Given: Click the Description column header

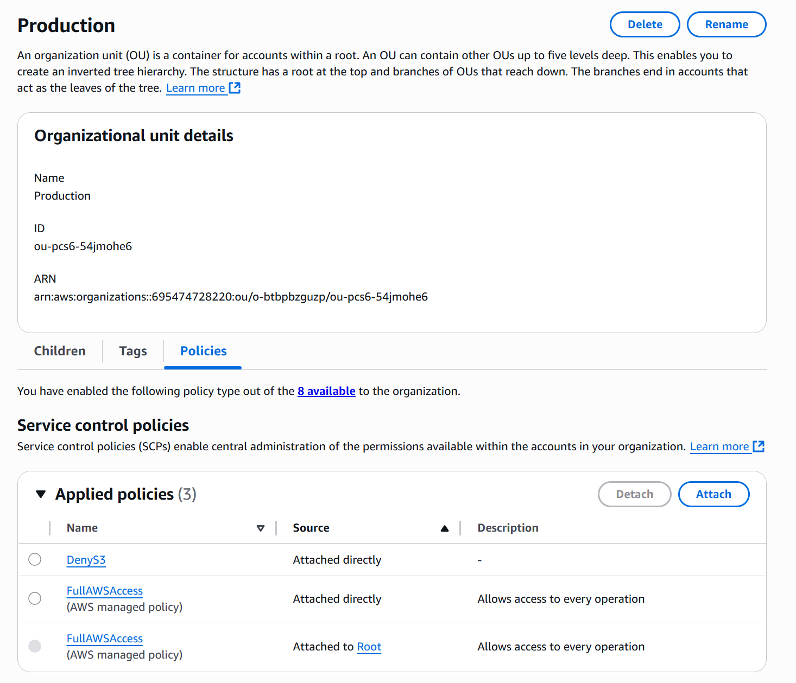Looking at the screenshot, I should coord(508,528).
